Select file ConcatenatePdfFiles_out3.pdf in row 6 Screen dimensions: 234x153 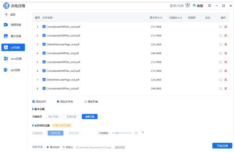click(x=63, y=71)
